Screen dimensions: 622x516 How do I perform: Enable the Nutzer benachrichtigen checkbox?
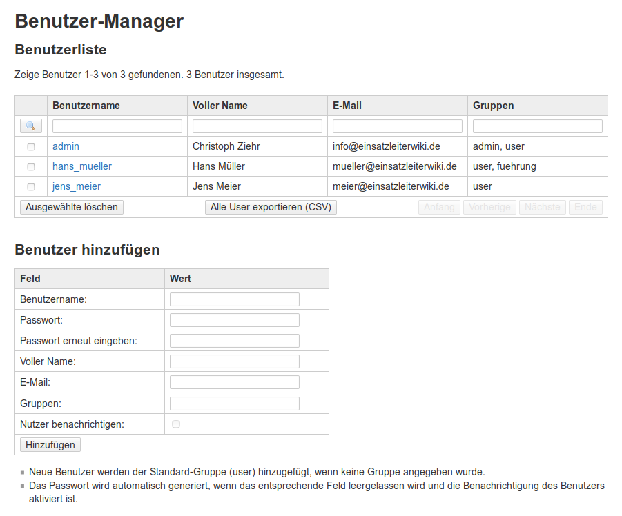[176, 424]
